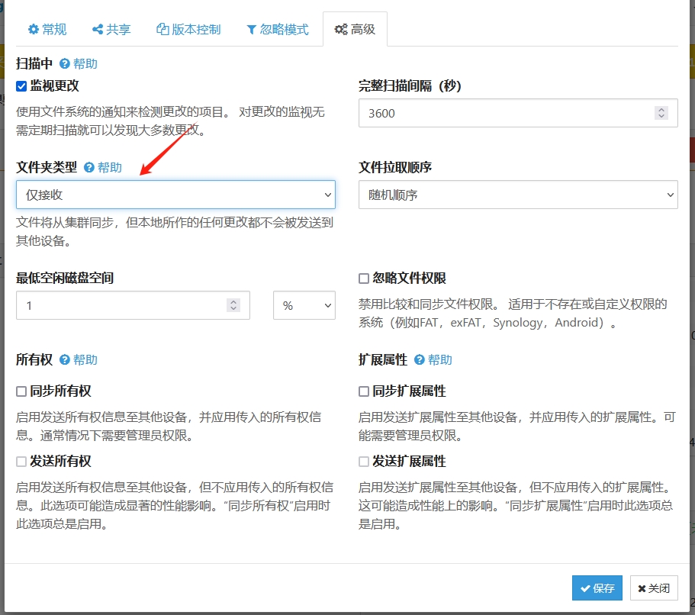Screen dimensions: 695x615
Task: Enable 忽略文件权限
Action: 364,277
